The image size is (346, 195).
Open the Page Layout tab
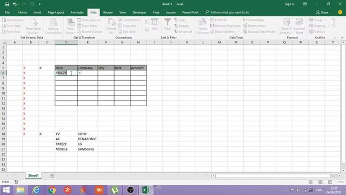pos(56,12)
